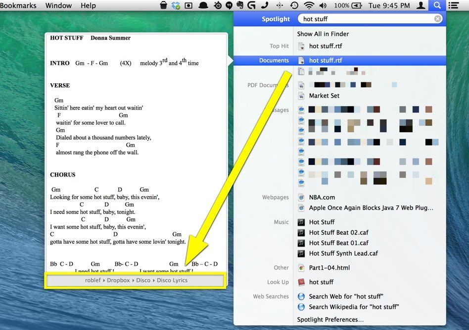The image size is (469, 330).
Task: Open Time Machine menu bar icon
Action: click(x=294, y=5)
